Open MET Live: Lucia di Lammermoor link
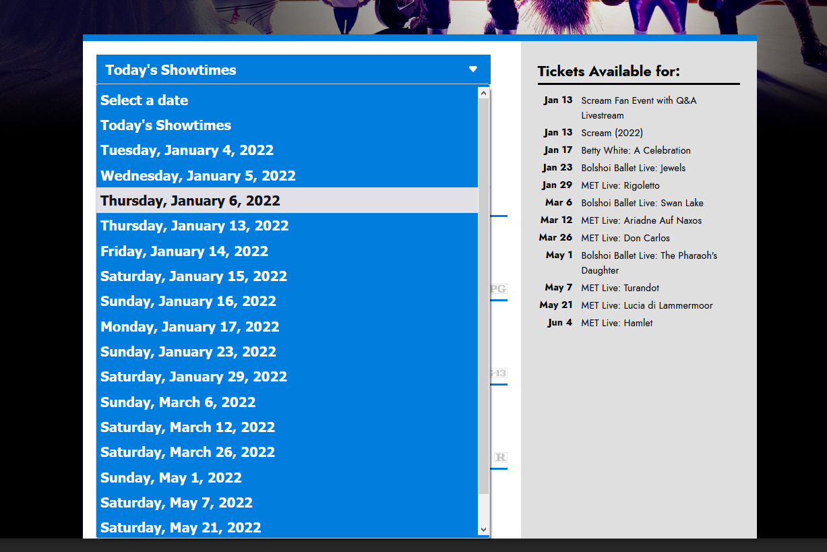827x552 pixels. (646, 305)
